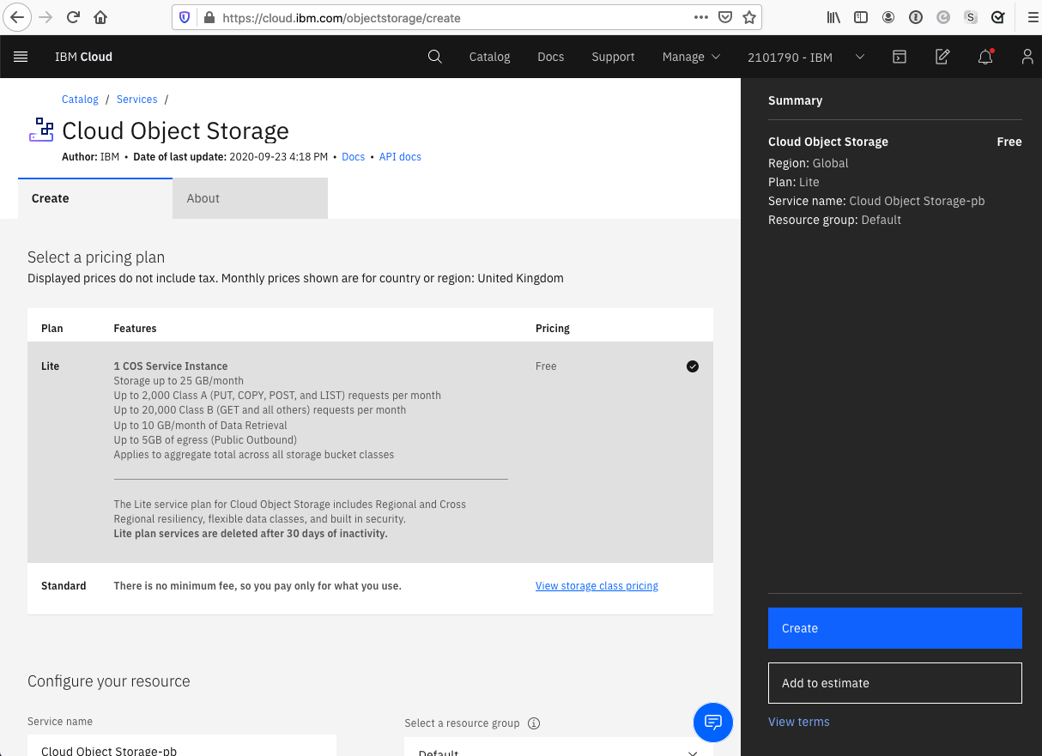Screen dimensions: 1042x756
Task: Click the IBM Cloud logo text
Action: tap(83, 57)
